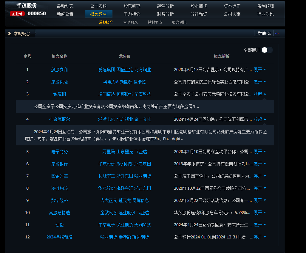Open the 金属铜 concept link

click(x=60, y=94)
